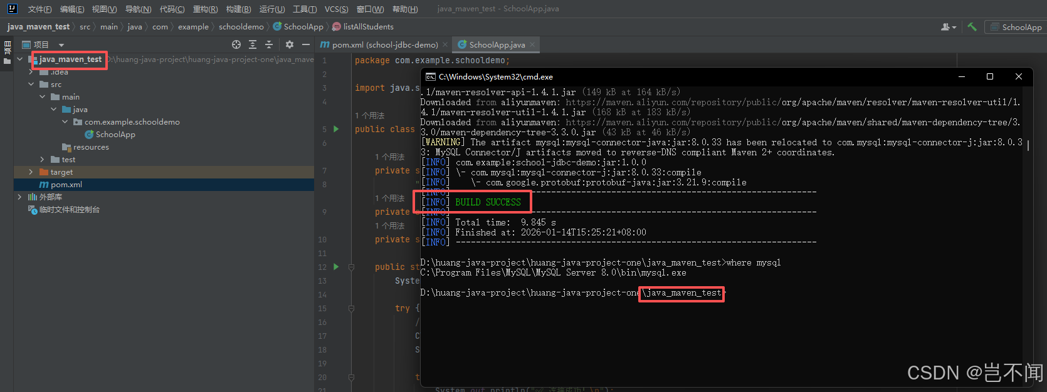Select the target folder row
The width and height of the screenshot is (1047, 392).
(164, 172)
